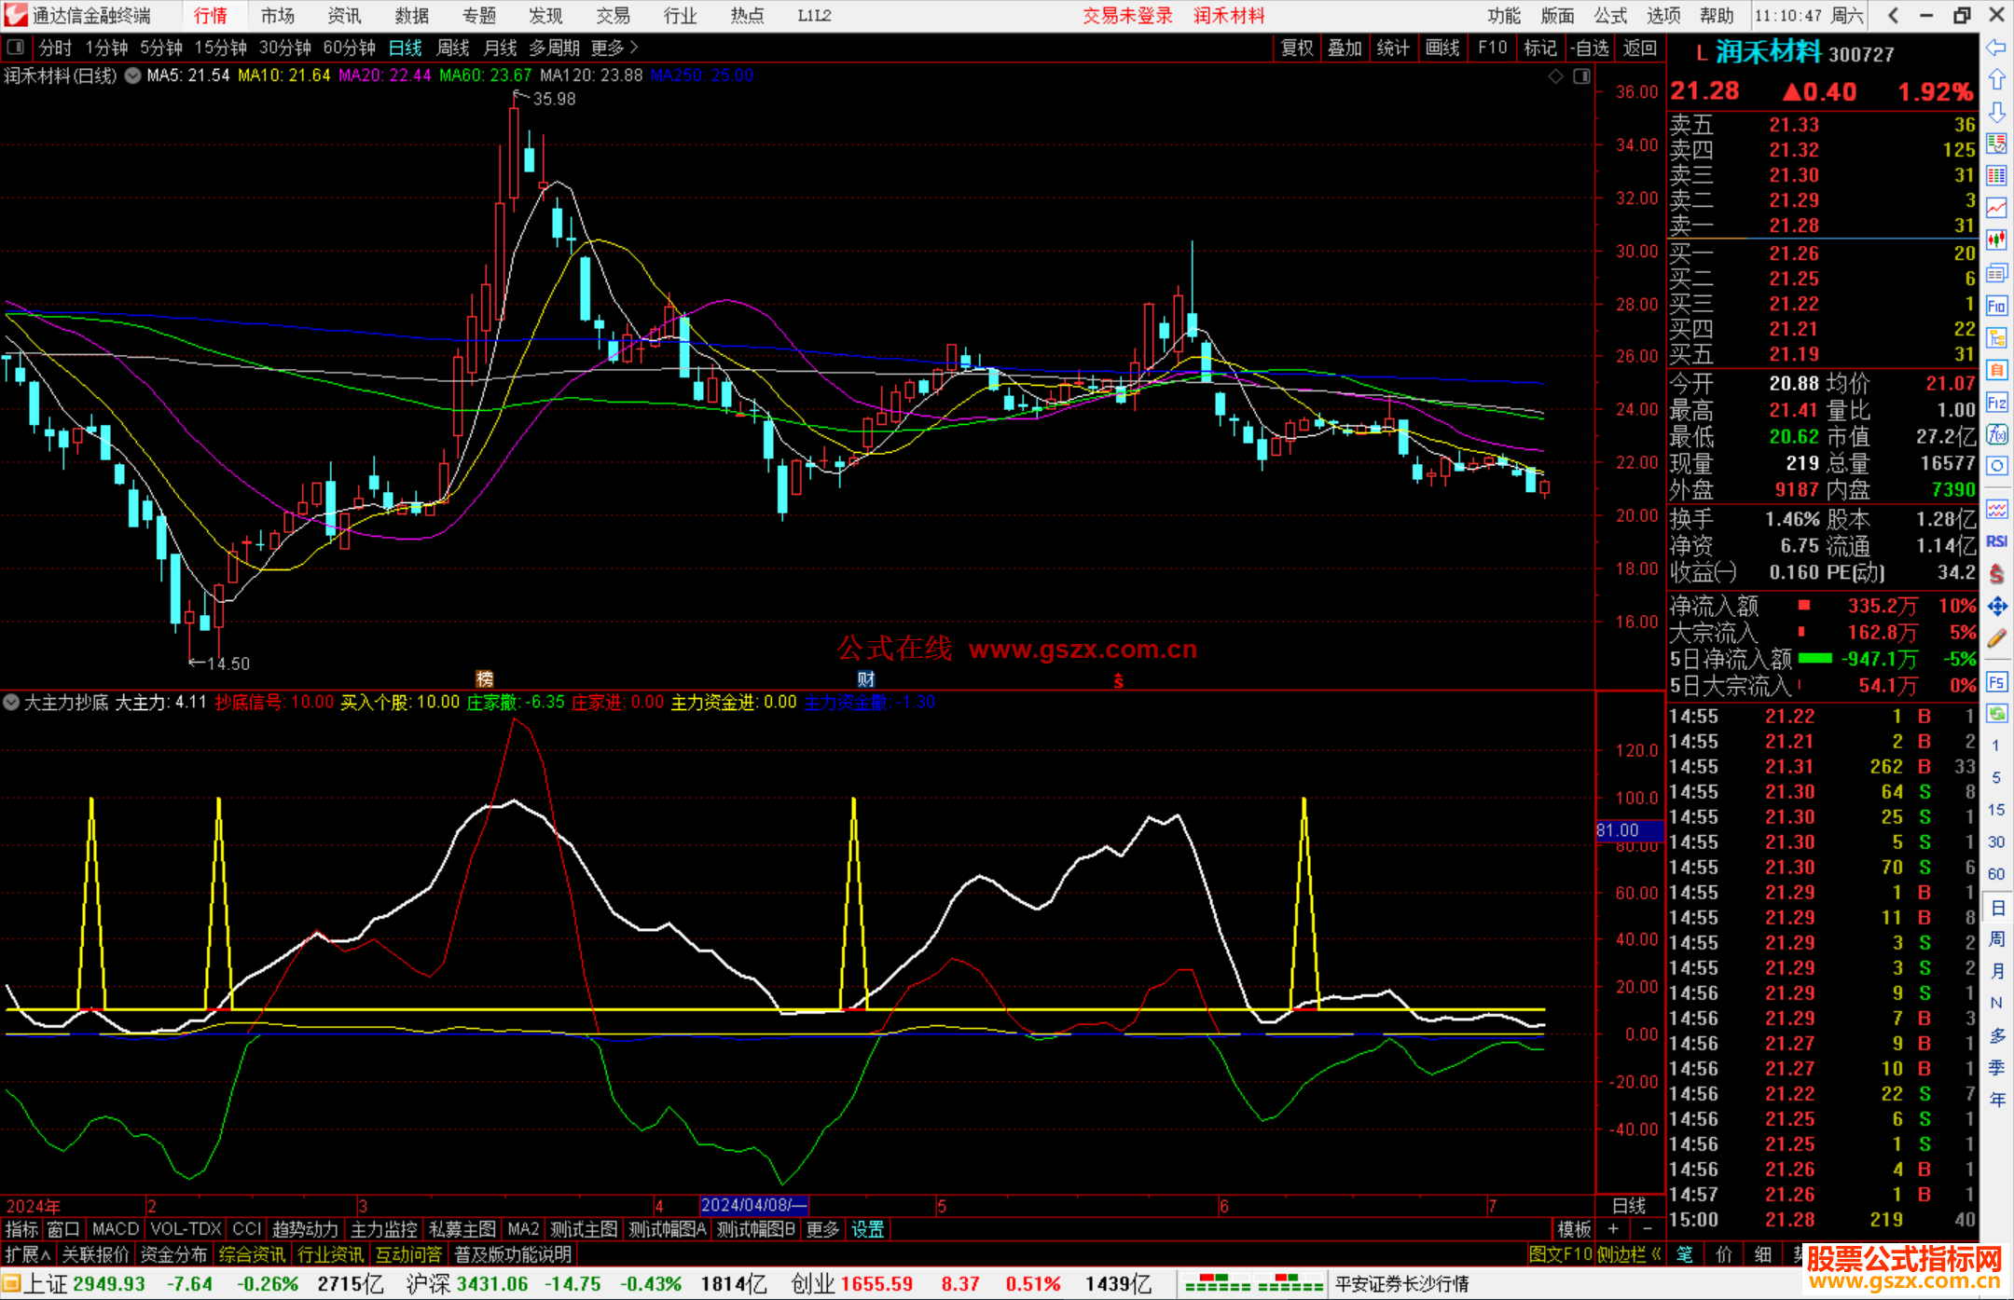Switch to the 周线 period tab
This screenshot has height=1300, width=2014.
(x=453, y=48)
